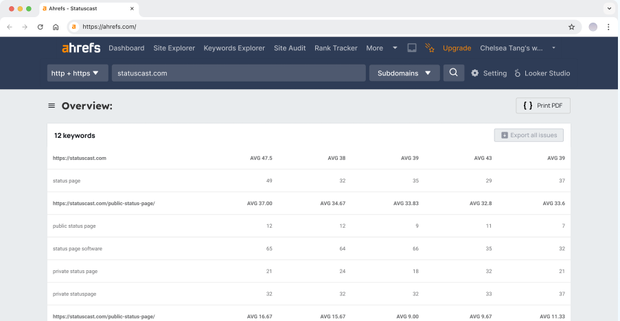Open the public-status-page URL with AVG 37.00
620x321 pixels.
click(104, 203)
